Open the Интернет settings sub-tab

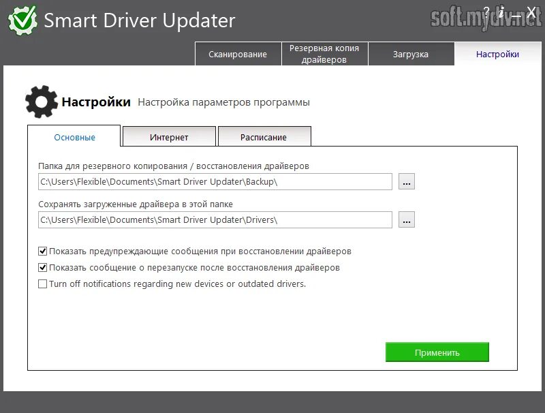tap(169, 137)
